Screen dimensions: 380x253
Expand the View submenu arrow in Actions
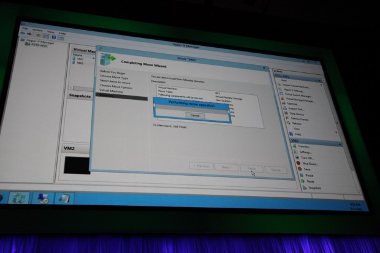click(x=336, y=132)
